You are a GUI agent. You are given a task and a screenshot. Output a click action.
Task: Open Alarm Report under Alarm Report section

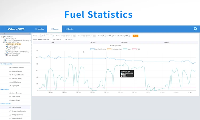(16, 97)
